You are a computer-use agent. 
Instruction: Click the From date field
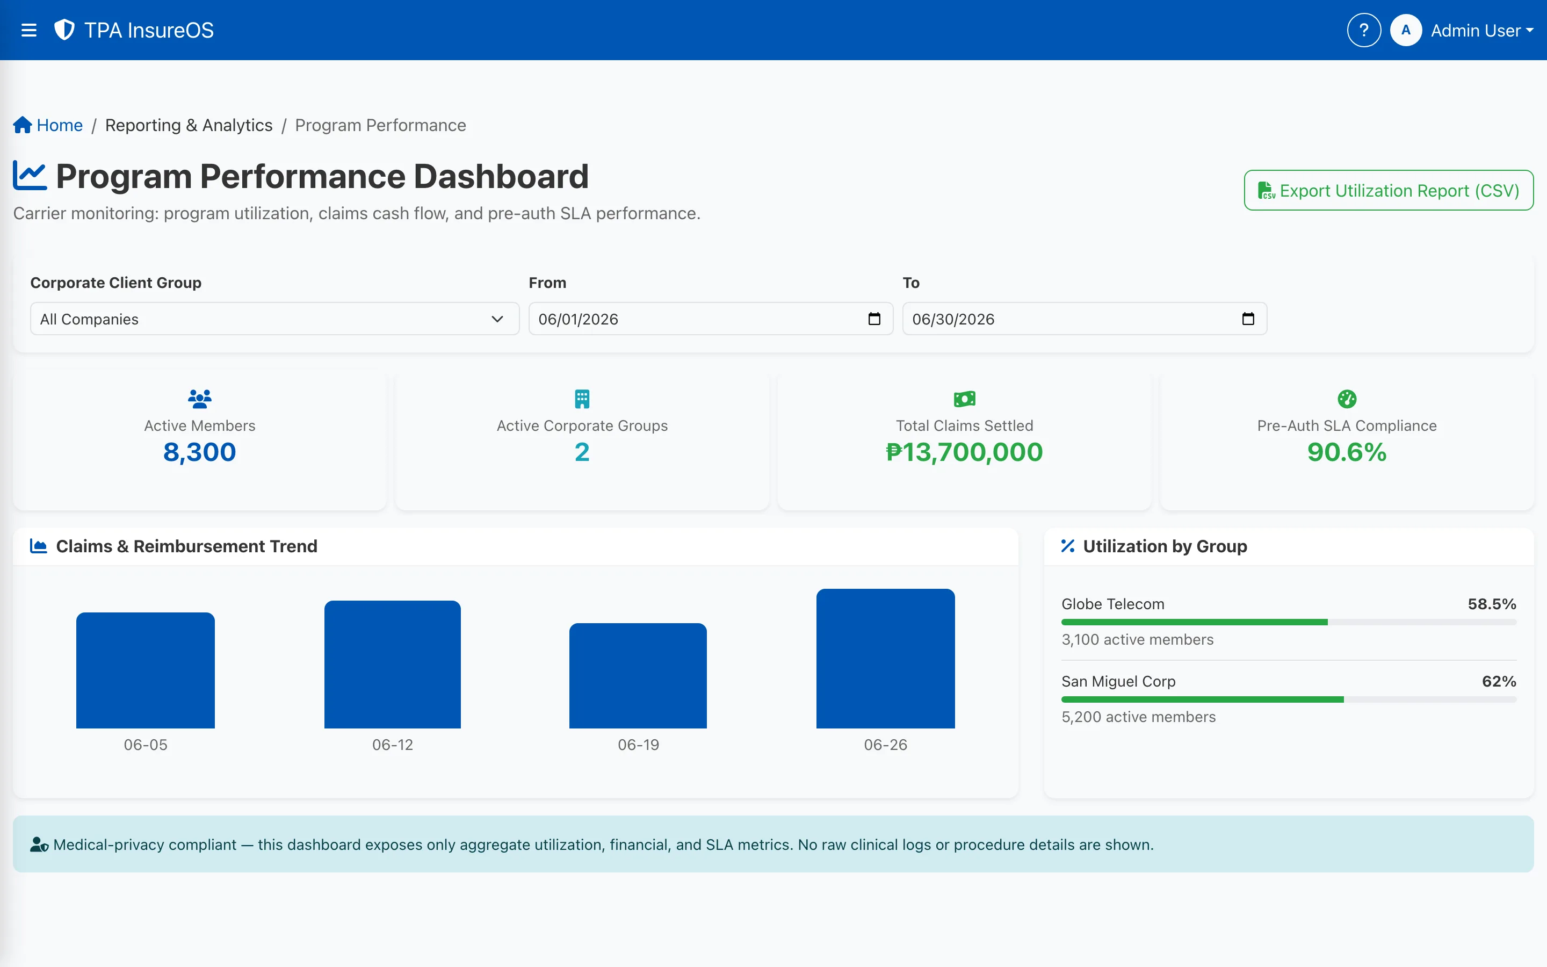click(x=710, y=319)
